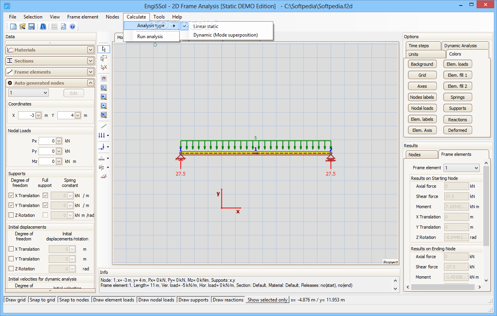Toggle the Draw grid status button

tap(16, 300)
